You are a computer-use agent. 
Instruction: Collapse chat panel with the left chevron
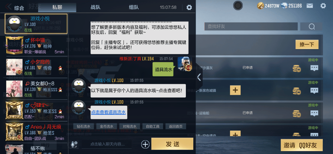pyautogui.click(x=199, y=77)
